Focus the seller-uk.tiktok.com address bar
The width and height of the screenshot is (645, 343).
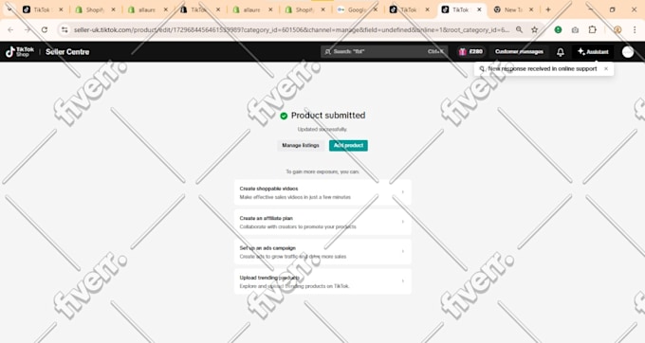[x=291, y=29]
